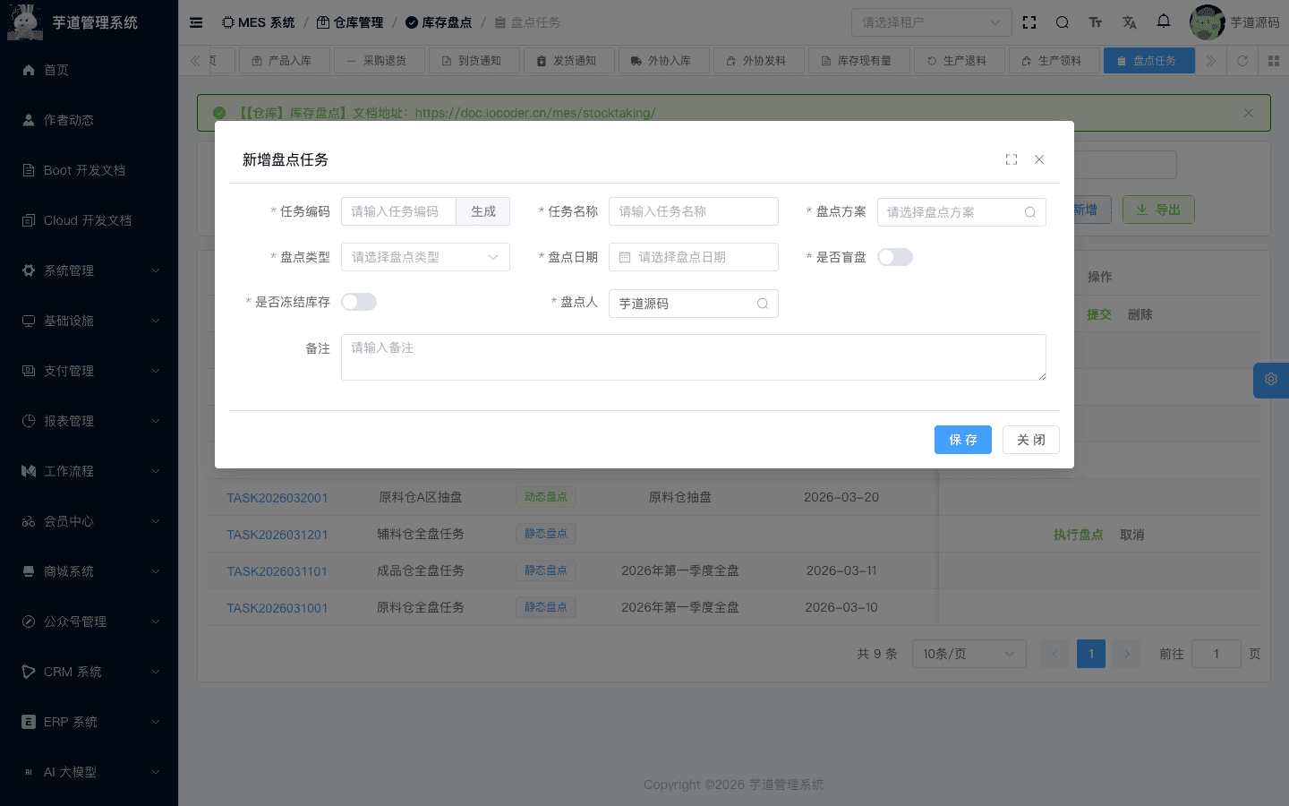
Task: Switch language via the 文A icon
Action: pyautogui.click(x=1129, y=21)
